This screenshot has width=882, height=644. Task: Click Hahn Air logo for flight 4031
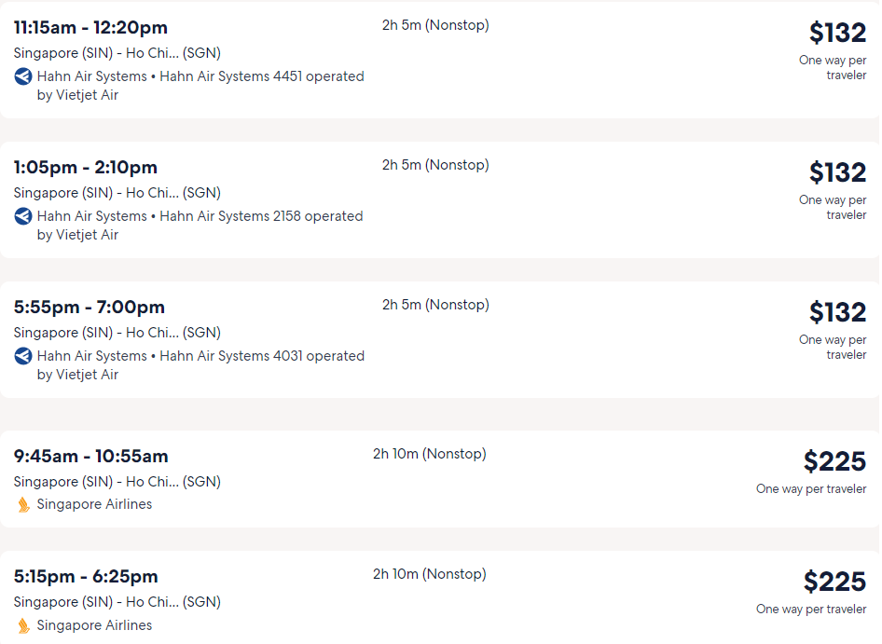tap(23, 356)
